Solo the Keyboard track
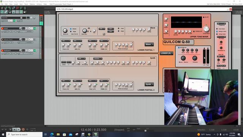 point(32,51)
